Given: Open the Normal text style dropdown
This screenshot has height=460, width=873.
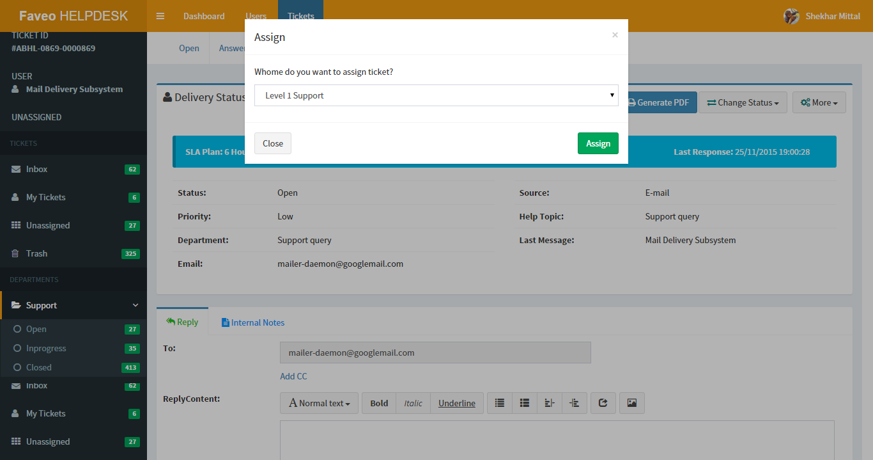Looking at the screenshot, I should click(x=320, y=403).
